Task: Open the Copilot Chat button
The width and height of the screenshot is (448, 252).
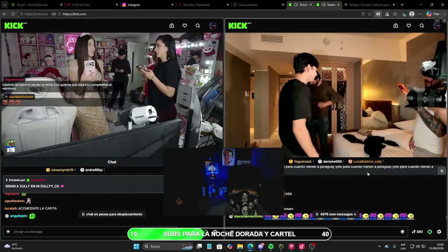Action: pyautogui.click(x=433, y=14)
